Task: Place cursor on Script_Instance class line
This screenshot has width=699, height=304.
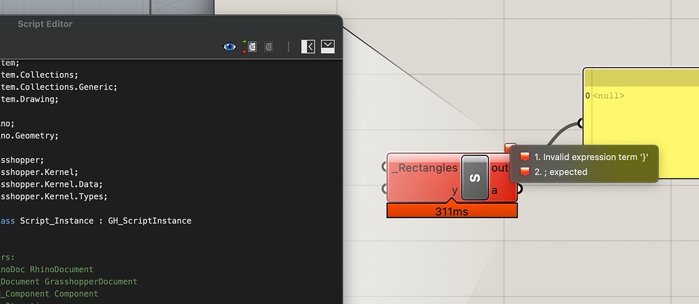Action: pyautogui.click(x=96, y=221)
